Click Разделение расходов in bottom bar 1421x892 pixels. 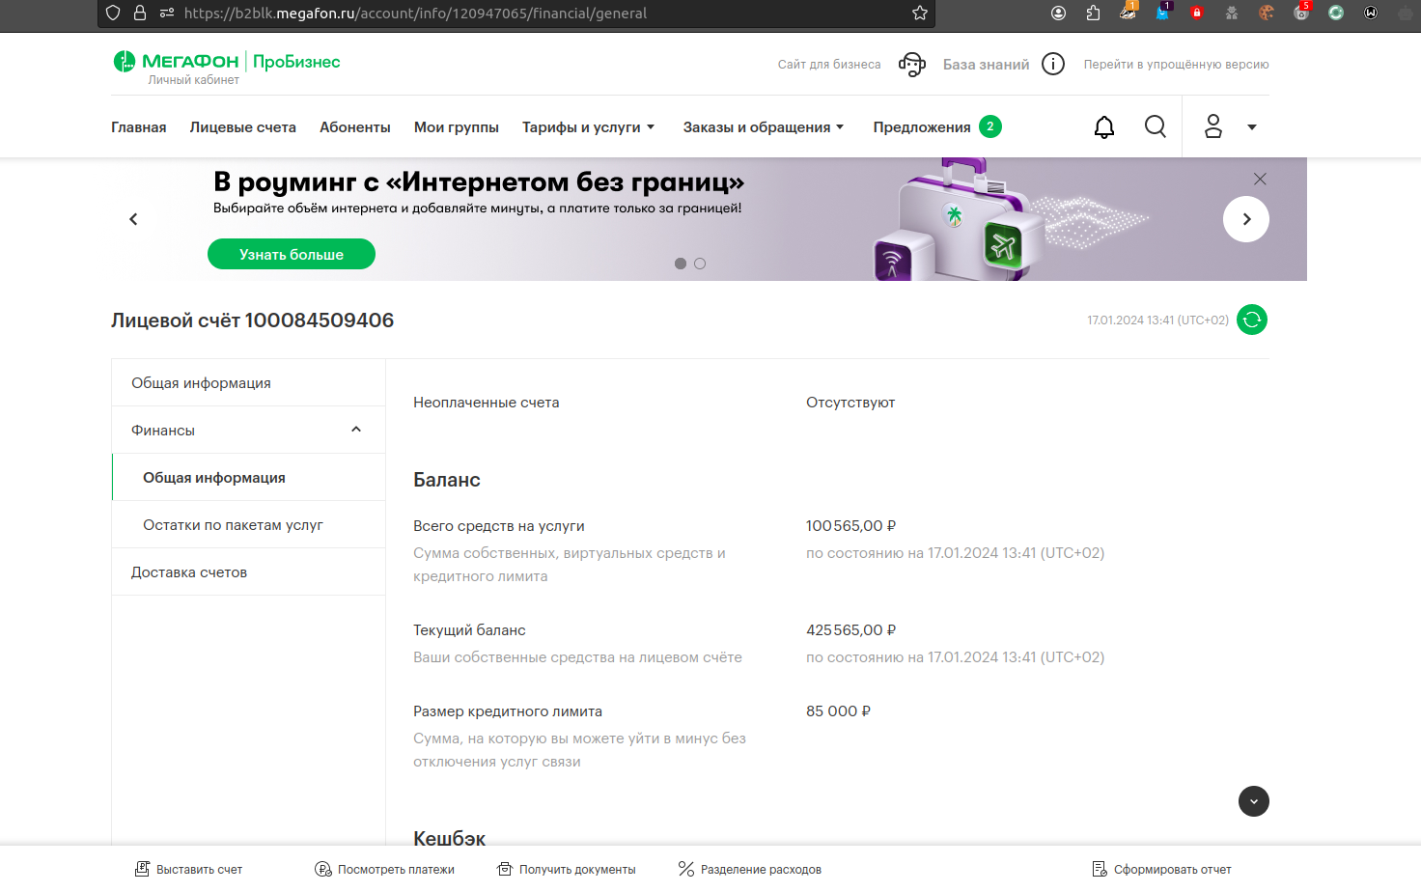pyautogui.click(x=761, y=870)
